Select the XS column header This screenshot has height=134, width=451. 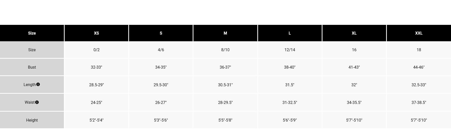tap(96, 33)
